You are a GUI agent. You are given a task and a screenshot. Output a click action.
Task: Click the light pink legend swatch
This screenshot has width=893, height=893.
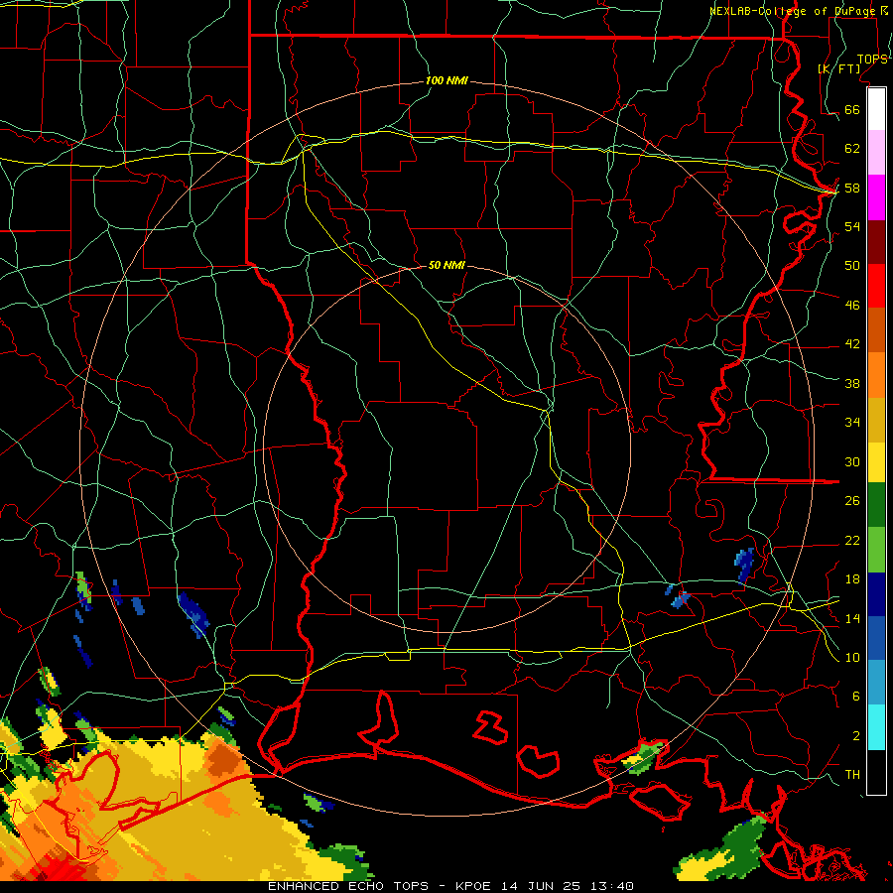[x=876, y=153]
